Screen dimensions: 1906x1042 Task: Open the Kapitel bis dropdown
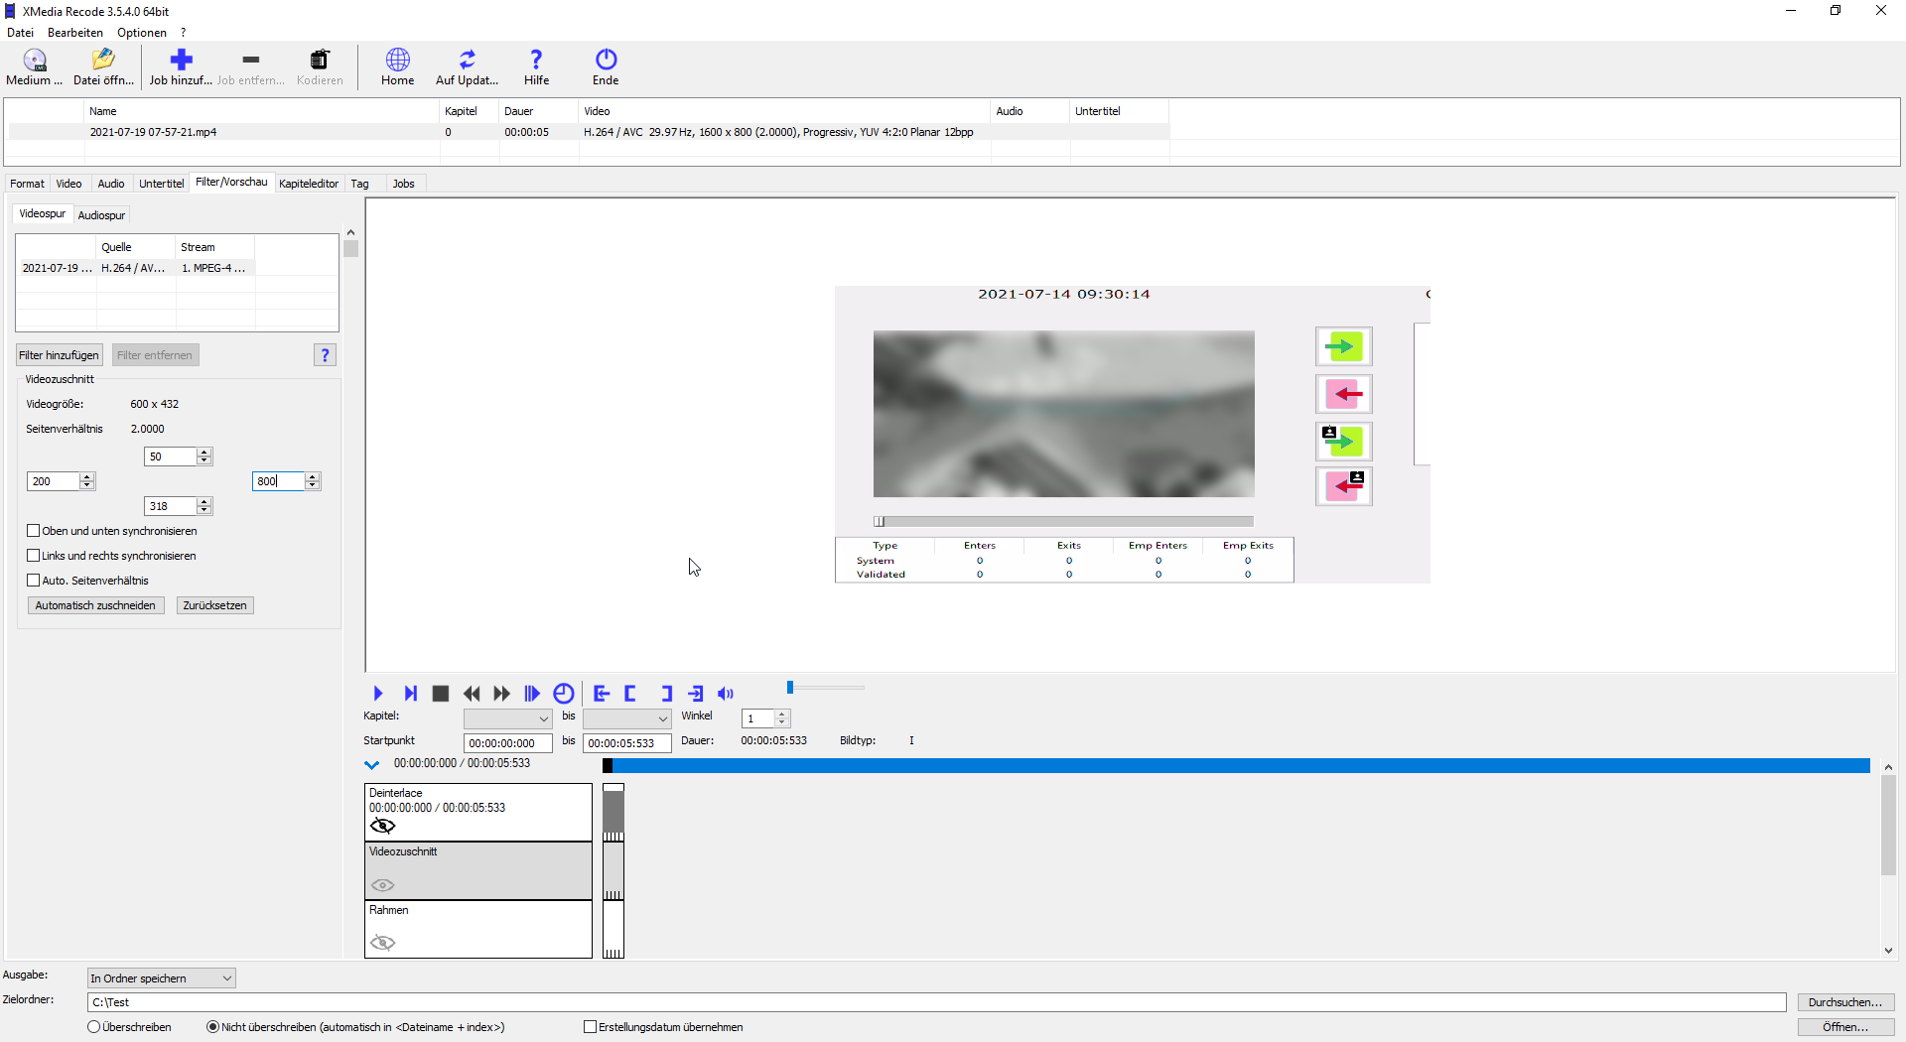click(x=626, y=718)
